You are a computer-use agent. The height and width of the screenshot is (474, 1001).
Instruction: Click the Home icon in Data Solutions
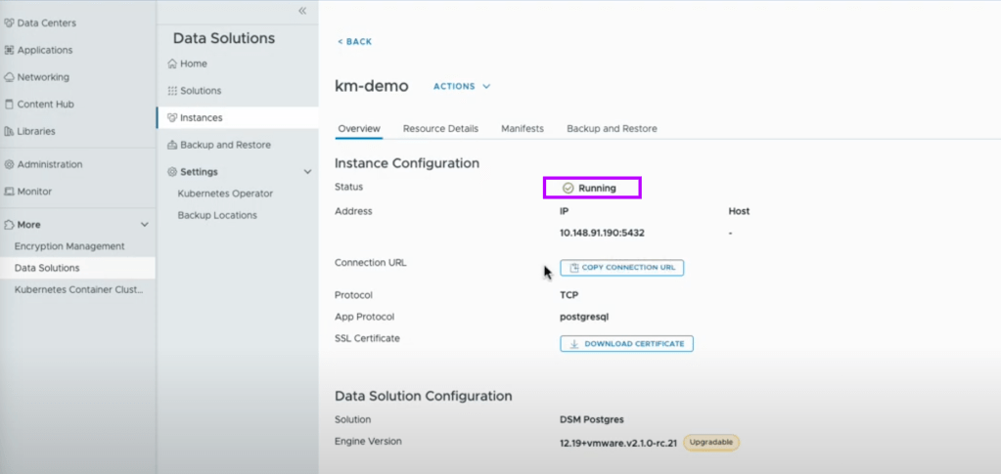172,64
